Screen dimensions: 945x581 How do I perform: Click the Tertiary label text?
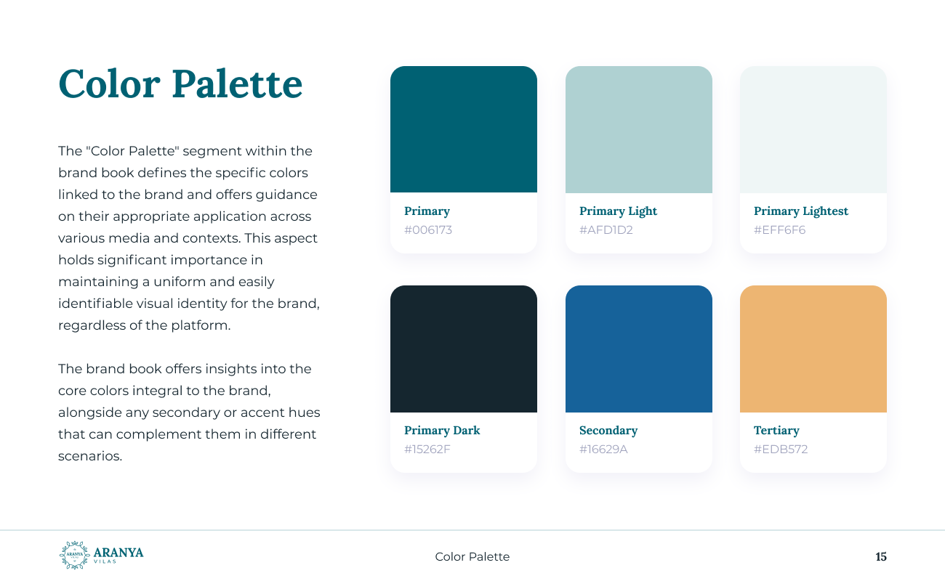pos(776,431)
